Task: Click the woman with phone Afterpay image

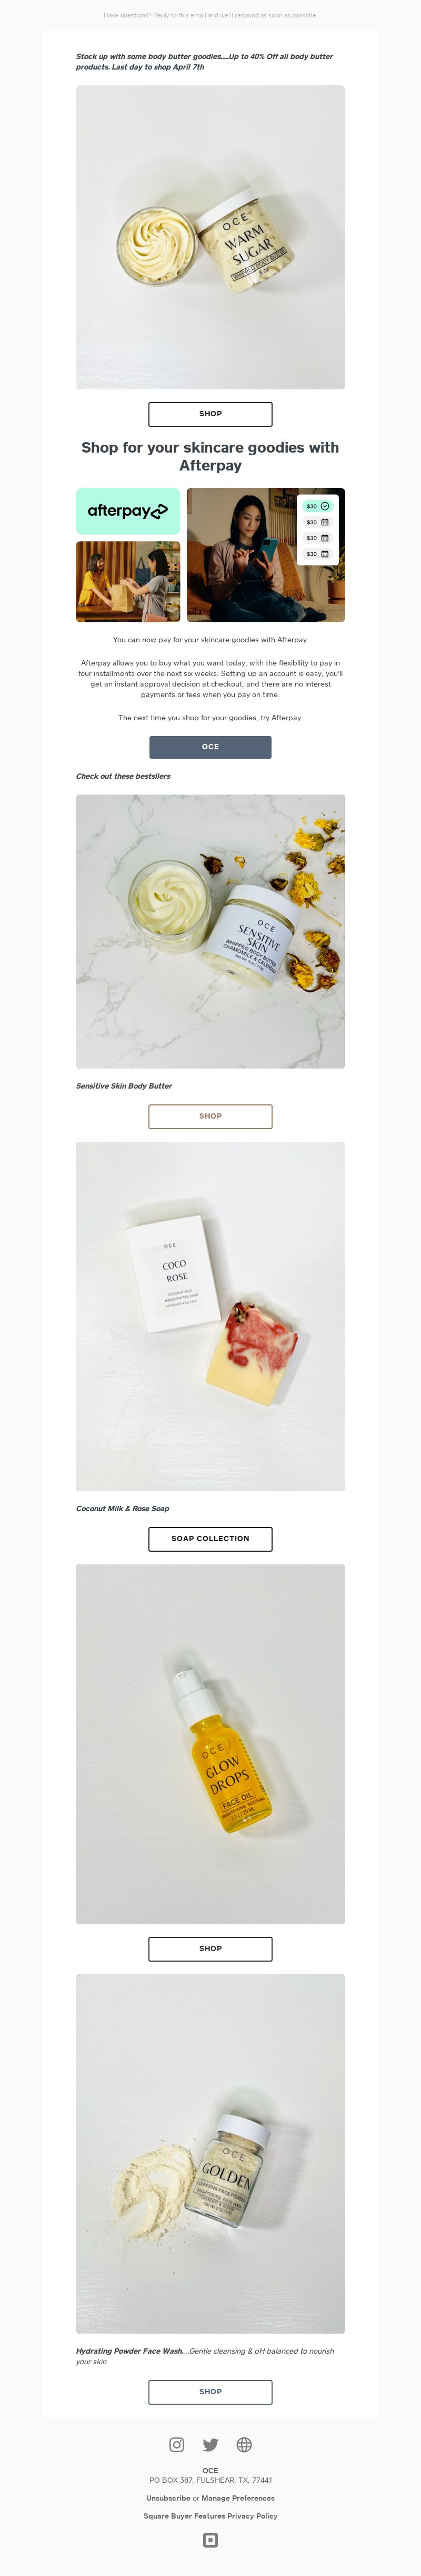Action: pyautogui.click(x=265, y=555)
